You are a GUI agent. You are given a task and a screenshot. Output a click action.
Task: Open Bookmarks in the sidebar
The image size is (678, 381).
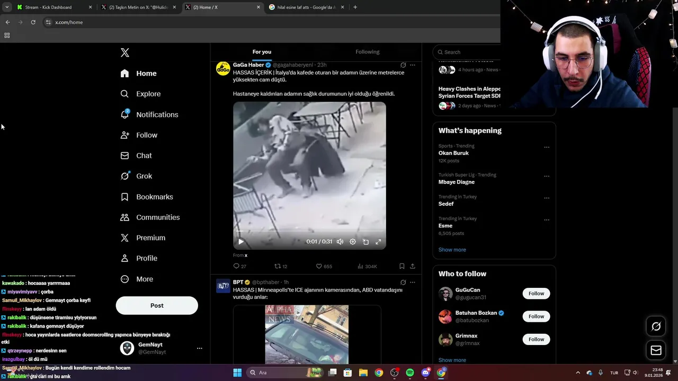pos(147,197)
